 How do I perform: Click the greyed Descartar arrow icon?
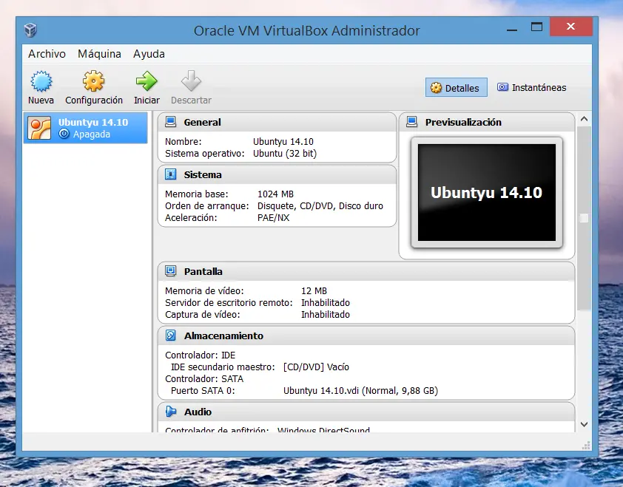coord(191,81)
